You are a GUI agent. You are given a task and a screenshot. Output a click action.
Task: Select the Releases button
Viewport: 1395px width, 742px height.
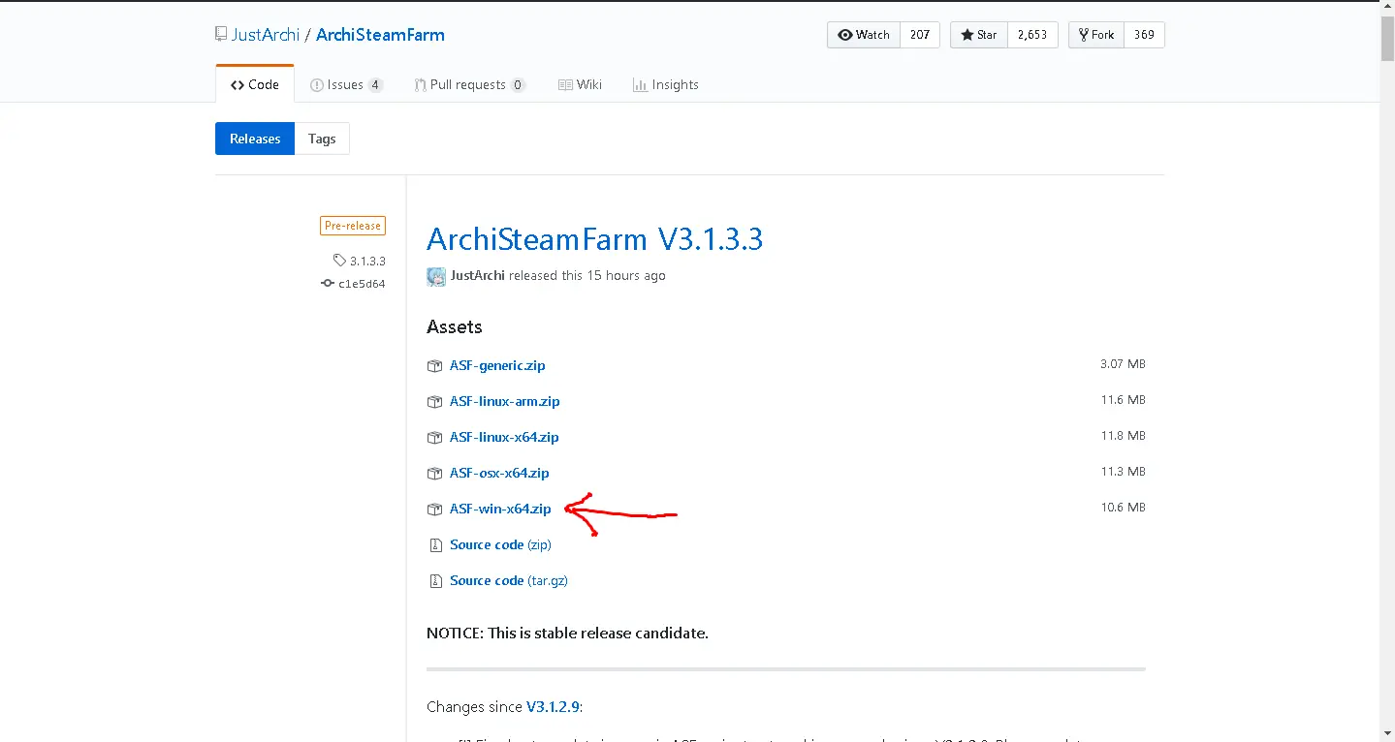point(255,139)
